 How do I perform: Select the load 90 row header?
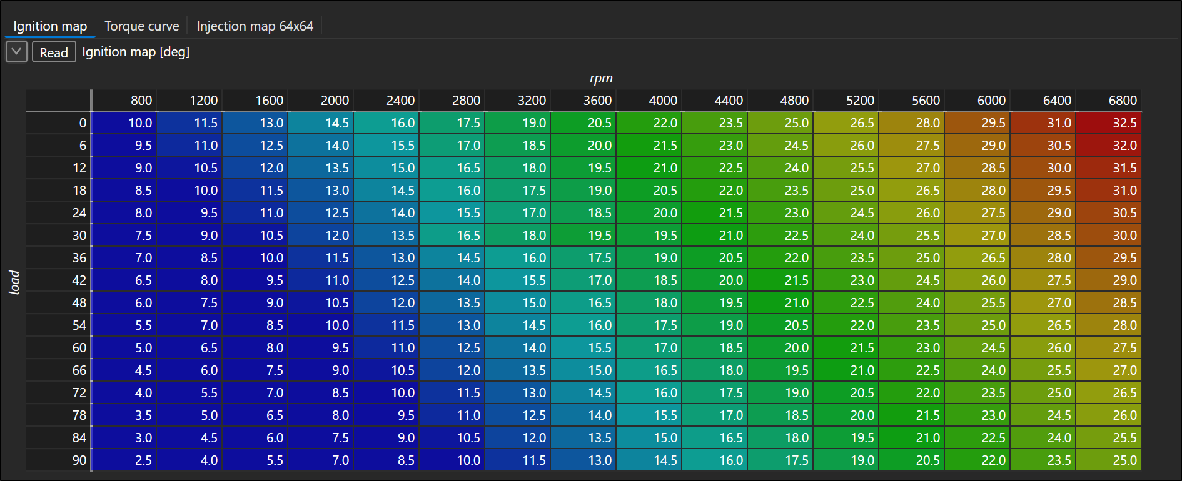click(x=58, y=460)
